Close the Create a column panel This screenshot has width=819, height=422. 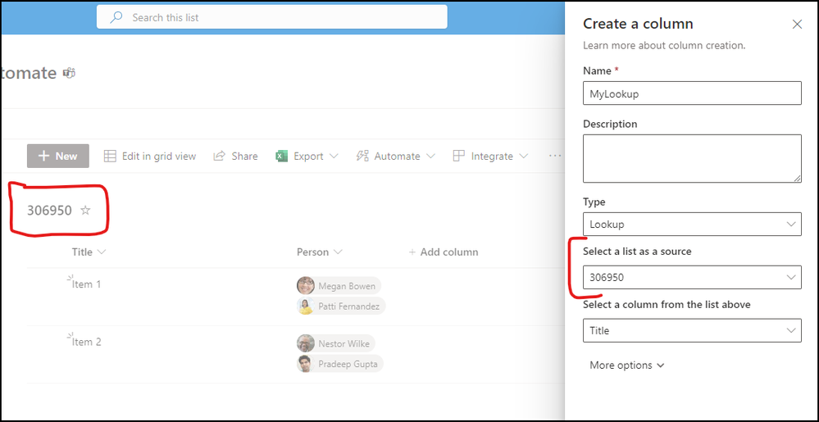797,24
